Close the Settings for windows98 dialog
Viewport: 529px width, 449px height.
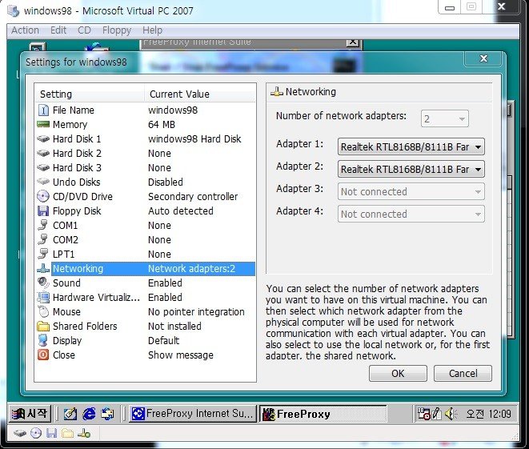click(484, 58)
